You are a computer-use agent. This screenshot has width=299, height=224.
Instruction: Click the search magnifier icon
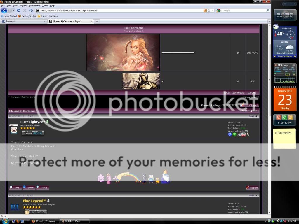(x=268, y=10)
